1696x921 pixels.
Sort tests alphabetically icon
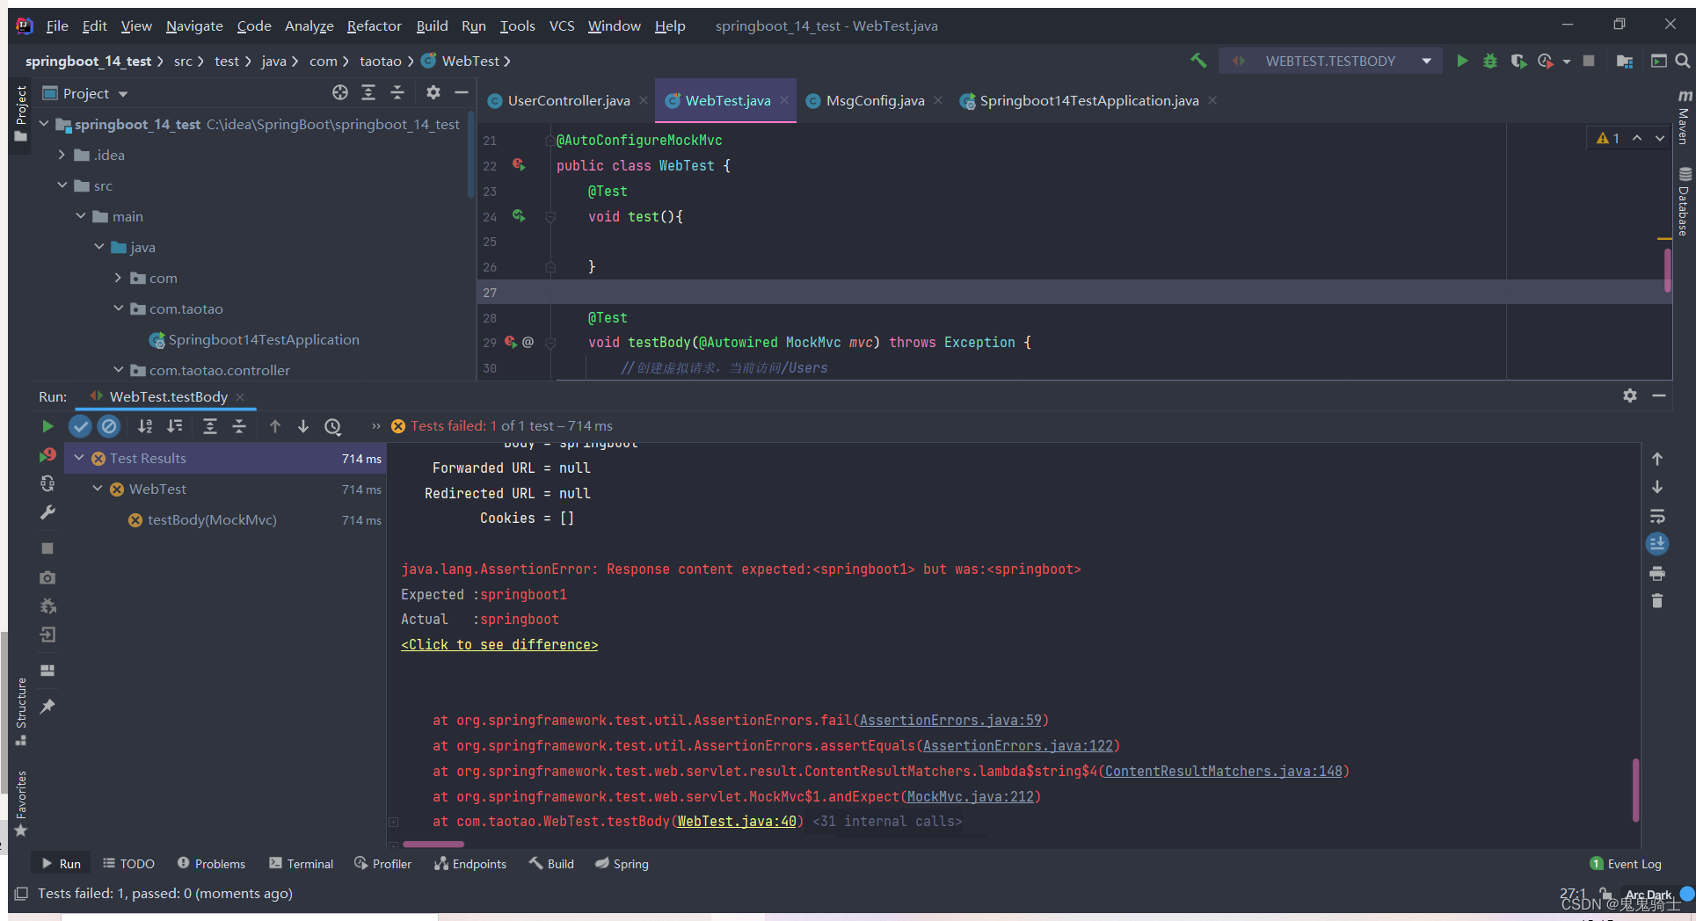(x=145, y=426)
